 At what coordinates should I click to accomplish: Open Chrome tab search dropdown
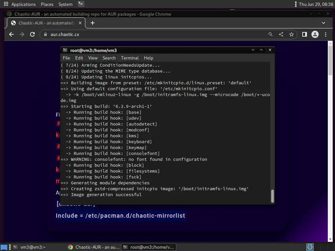pyautogui.click(x=324, y=23)
